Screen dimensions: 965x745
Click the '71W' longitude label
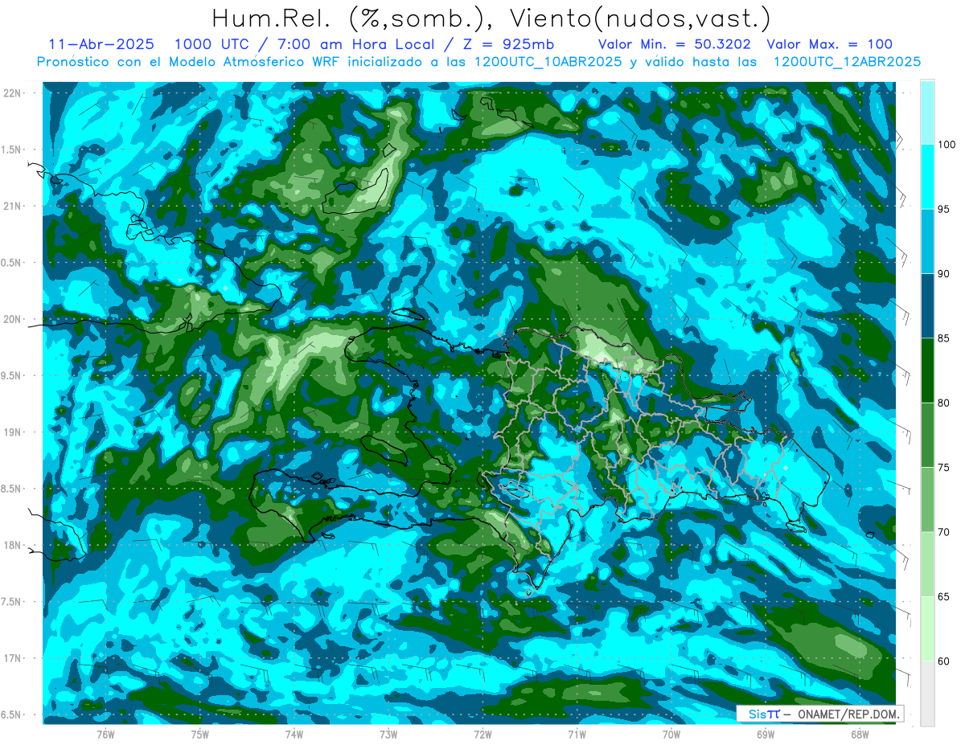(x=577, y=734)
